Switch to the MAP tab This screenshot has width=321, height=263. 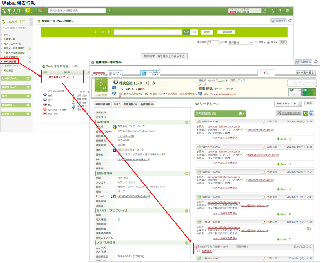117,104
